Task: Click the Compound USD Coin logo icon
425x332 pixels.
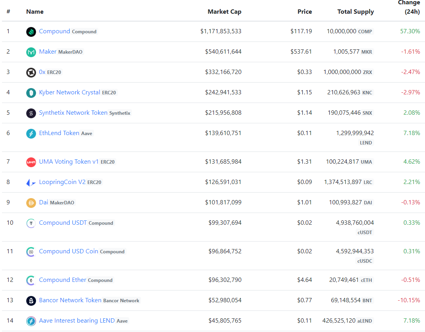Action: tap(31, 252)
